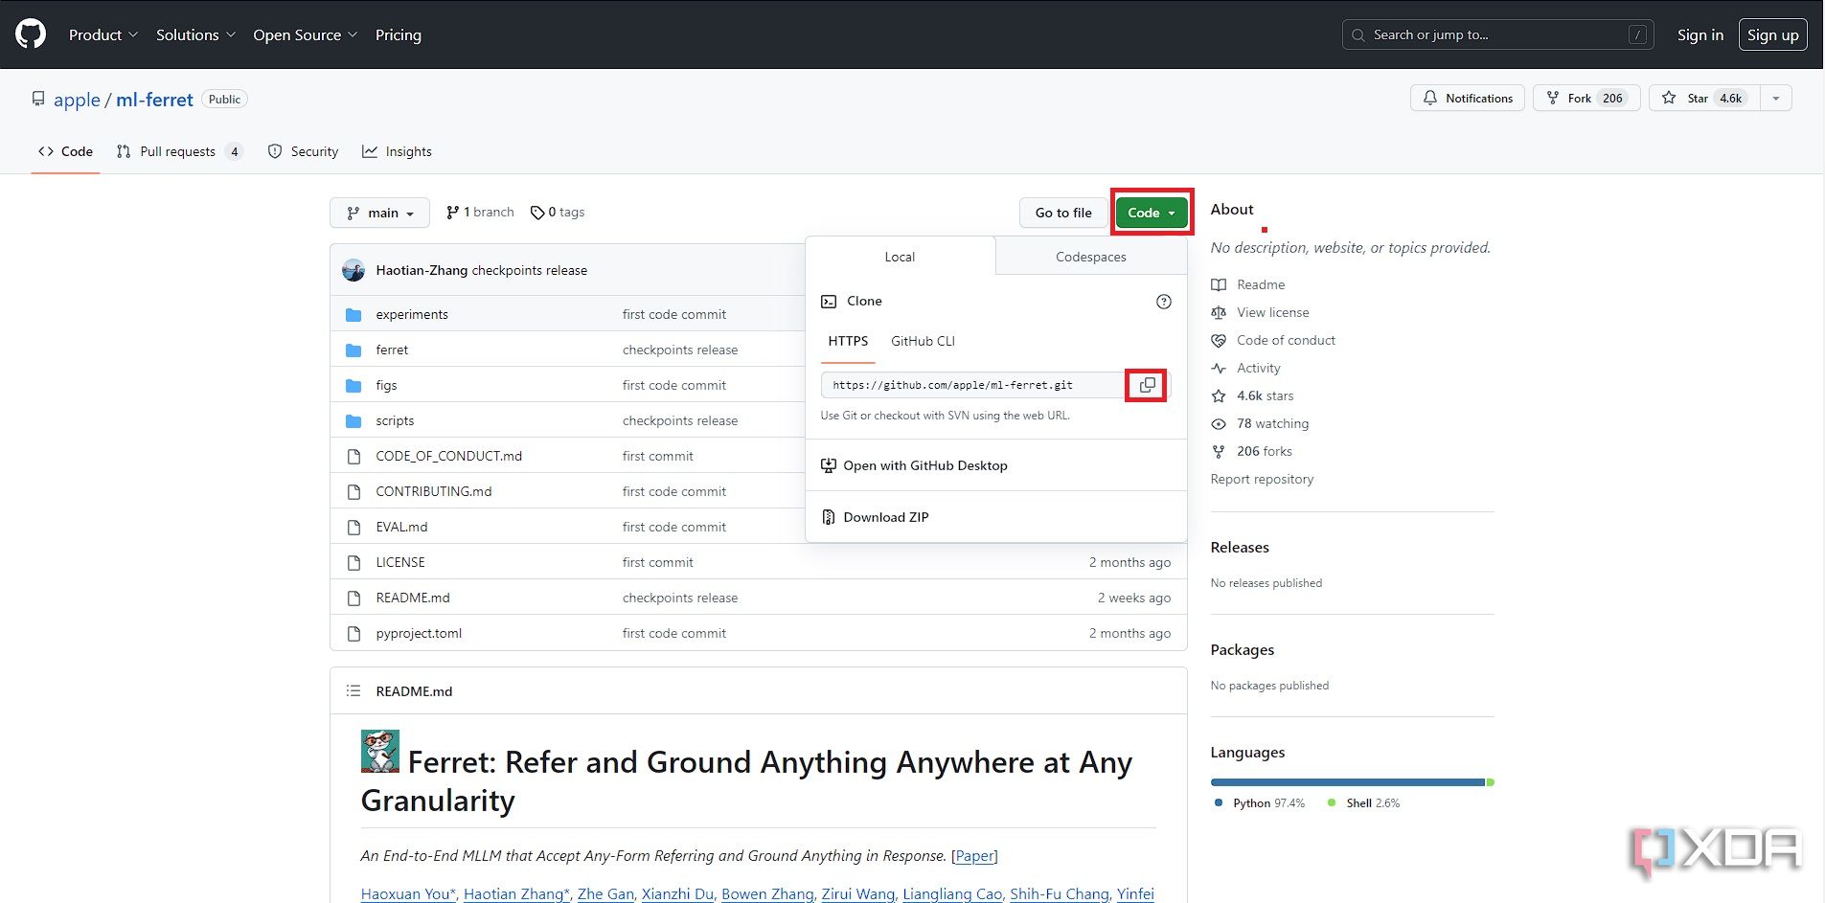Toggle the green Code dropdown button
1825x903 pixels.
click(1152, 213)
